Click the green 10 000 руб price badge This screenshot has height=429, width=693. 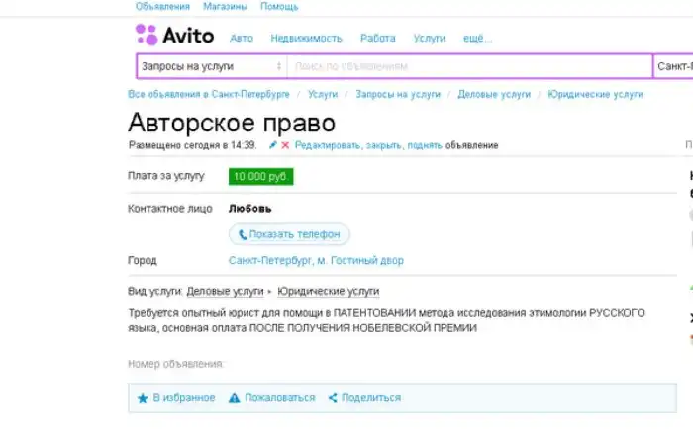260,176
